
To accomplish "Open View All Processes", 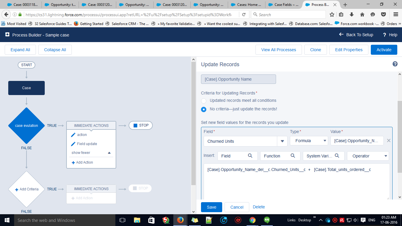I will pyautogui.click(x=279, y=50).
